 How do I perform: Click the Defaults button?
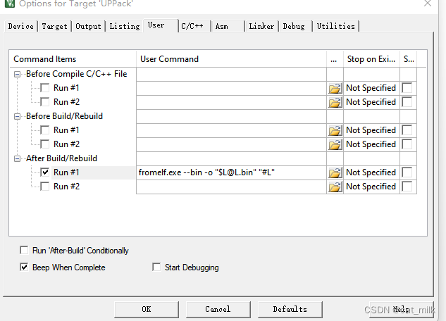(290, 309)
